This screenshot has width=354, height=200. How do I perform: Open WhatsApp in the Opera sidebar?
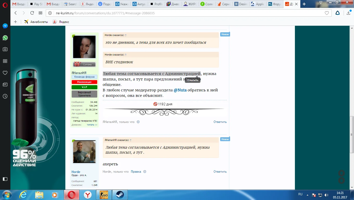(5, 38)
